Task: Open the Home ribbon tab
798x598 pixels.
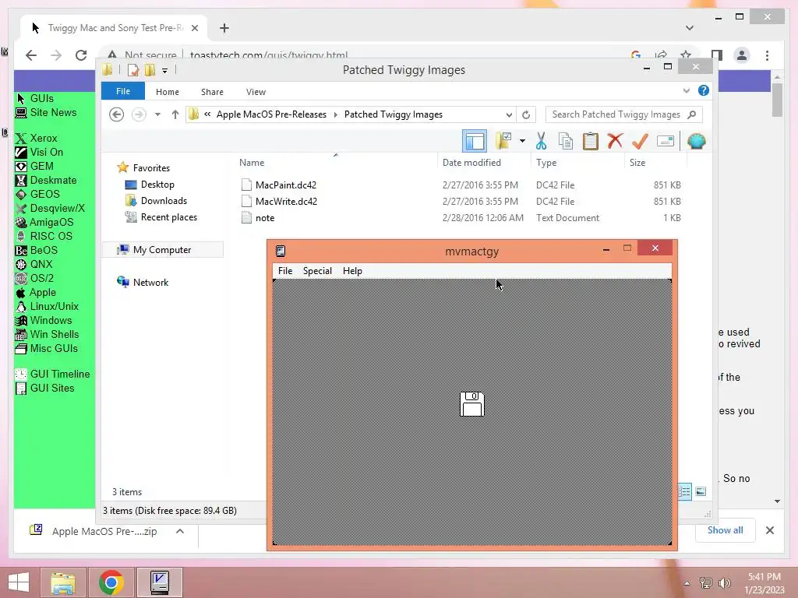Action: point(168,92)
